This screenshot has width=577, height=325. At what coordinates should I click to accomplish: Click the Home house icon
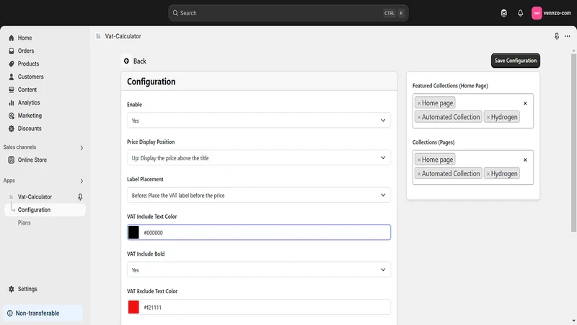tap(12, 38)
